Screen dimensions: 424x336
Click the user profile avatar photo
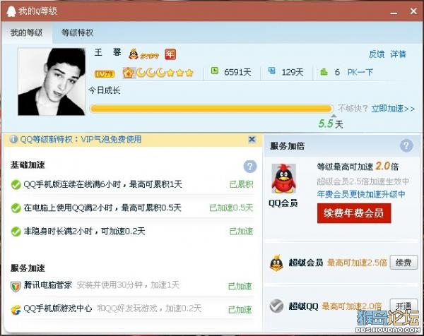tap(52, 82)
